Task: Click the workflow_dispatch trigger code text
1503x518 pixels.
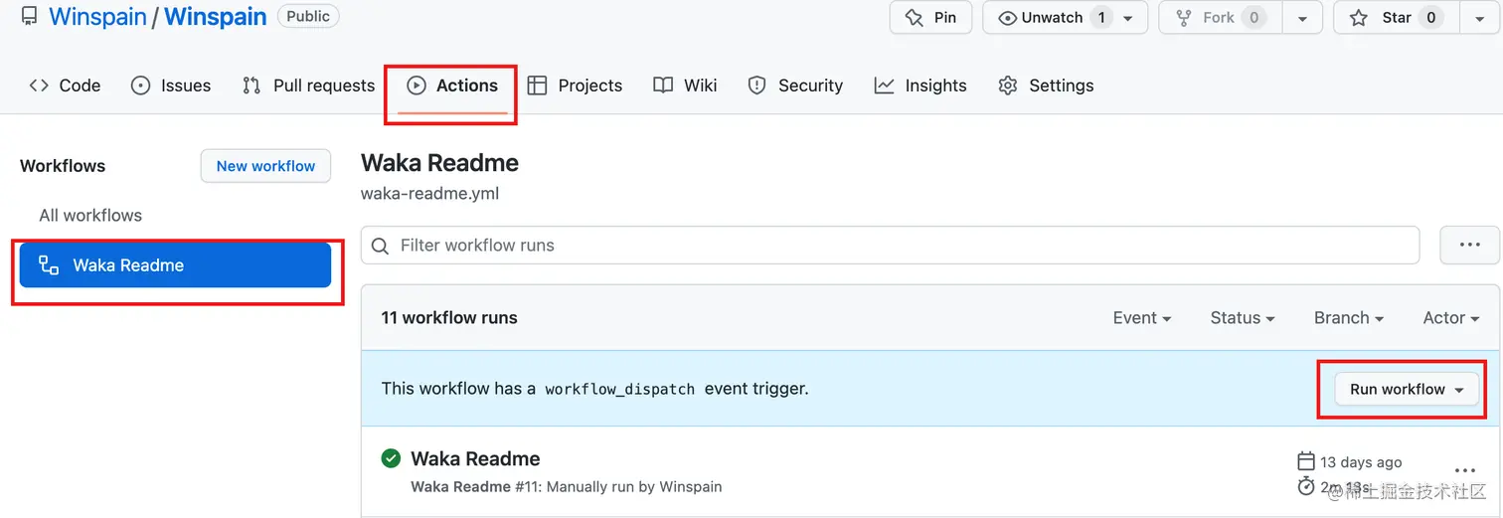Action: coord(620,389)
